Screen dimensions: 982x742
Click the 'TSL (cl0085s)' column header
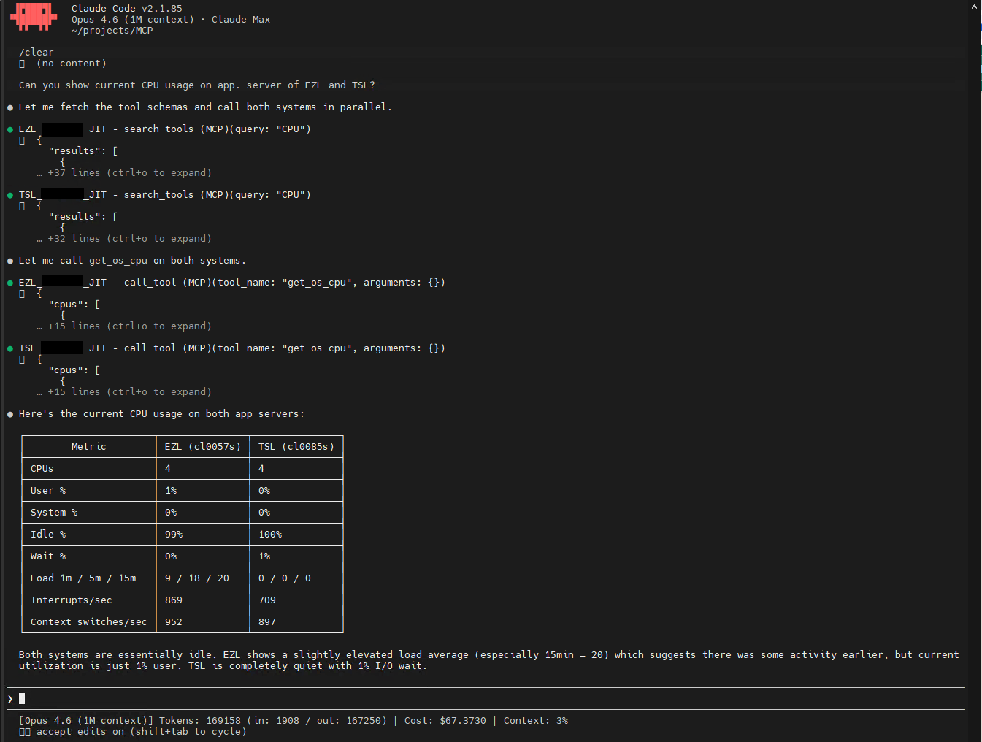point(296,447)
